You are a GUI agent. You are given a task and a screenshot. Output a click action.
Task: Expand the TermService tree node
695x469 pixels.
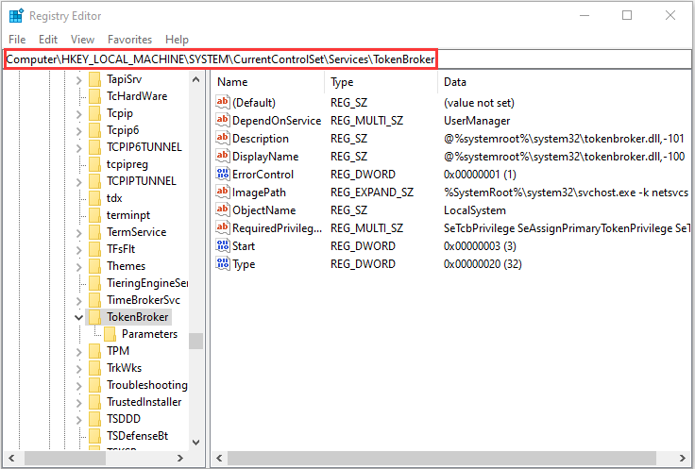point(78,232)
